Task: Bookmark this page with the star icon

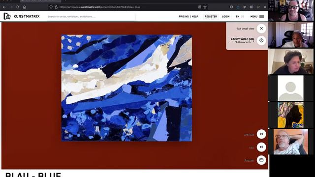Action: coord(205,7)
